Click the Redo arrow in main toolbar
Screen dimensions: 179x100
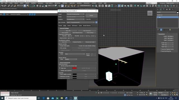[5, 6]
